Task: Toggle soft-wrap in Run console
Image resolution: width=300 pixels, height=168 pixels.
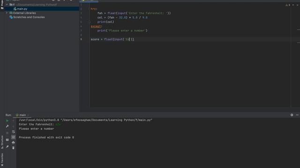Action: [x=13, y=132]
